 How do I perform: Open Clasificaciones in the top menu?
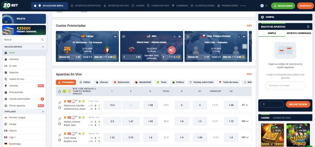click(x=202, y=6)
